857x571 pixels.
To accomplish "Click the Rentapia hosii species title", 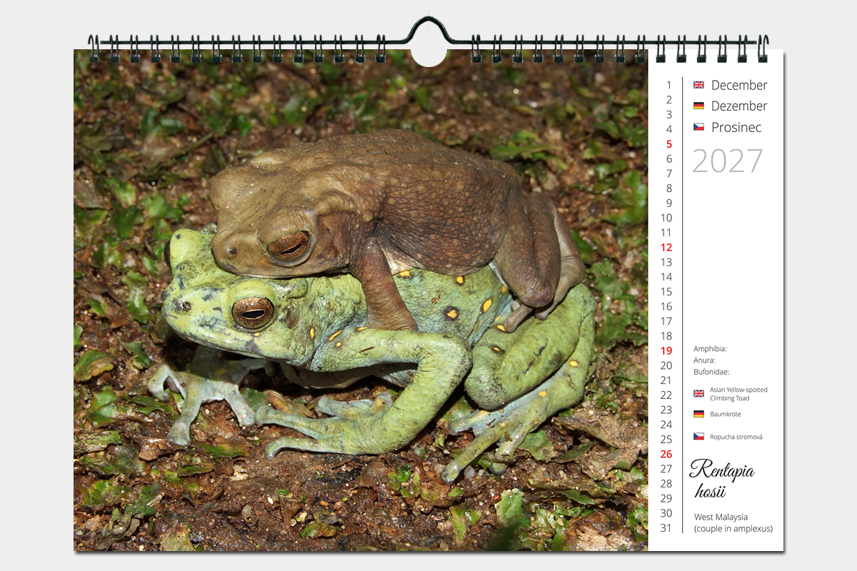I will coord(721,479).
